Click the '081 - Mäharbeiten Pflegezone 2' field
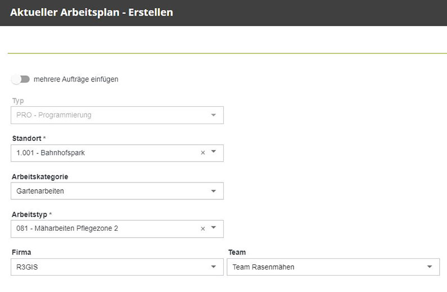Image resolution: width=447 pixels, height=292 pixels. pyautogui.click(x=101, y=229)
